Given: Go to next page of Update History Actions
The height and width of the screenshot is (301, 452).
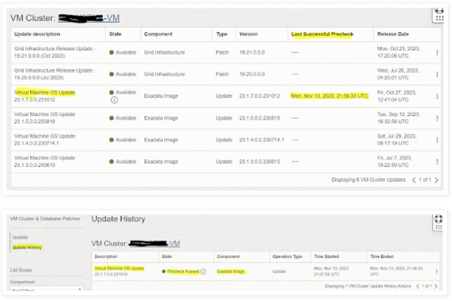Looking at the screenshot, I should pos(436,286).
